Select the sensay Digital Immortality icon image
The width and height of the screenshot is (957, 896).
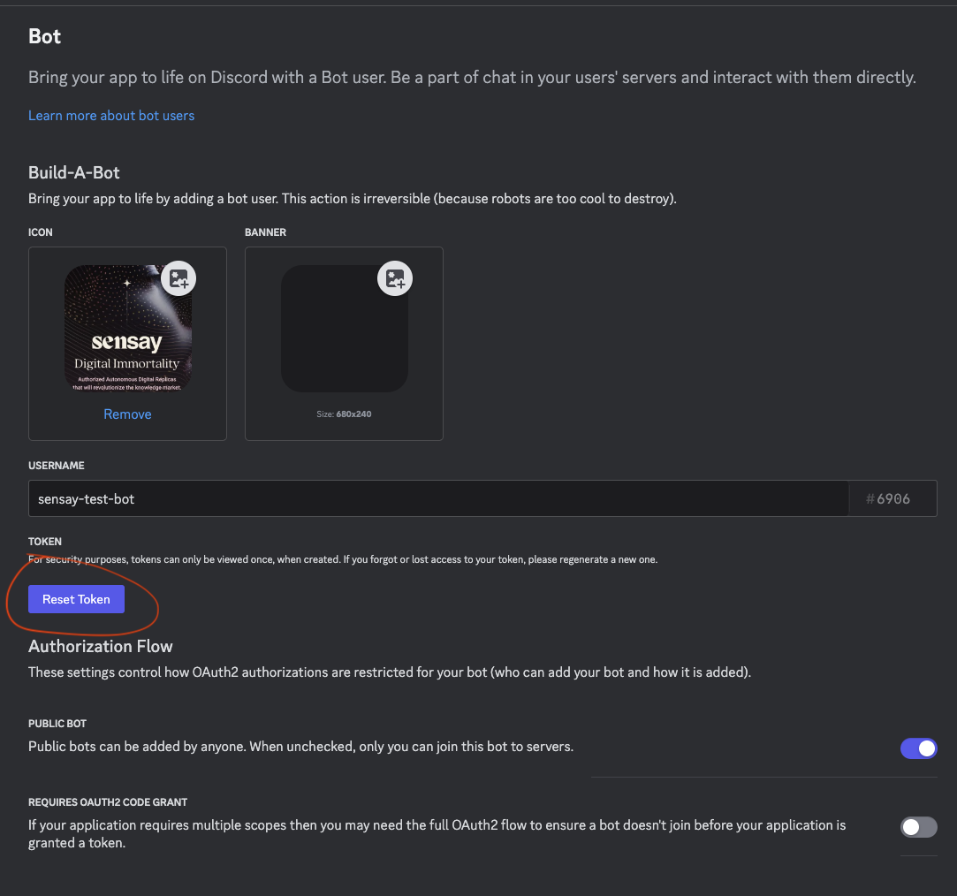[x=128, y=329]
